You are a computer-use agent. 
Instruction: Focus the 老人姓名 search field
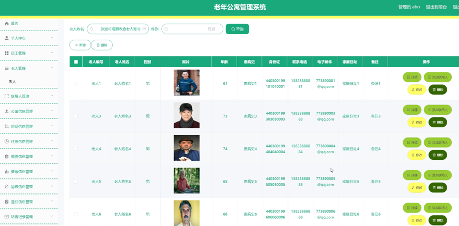[x=118, y=29]
